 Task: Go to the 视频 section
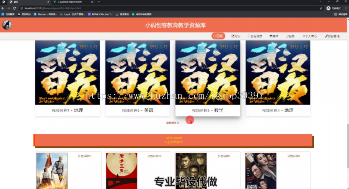click(x=290, y=36)
